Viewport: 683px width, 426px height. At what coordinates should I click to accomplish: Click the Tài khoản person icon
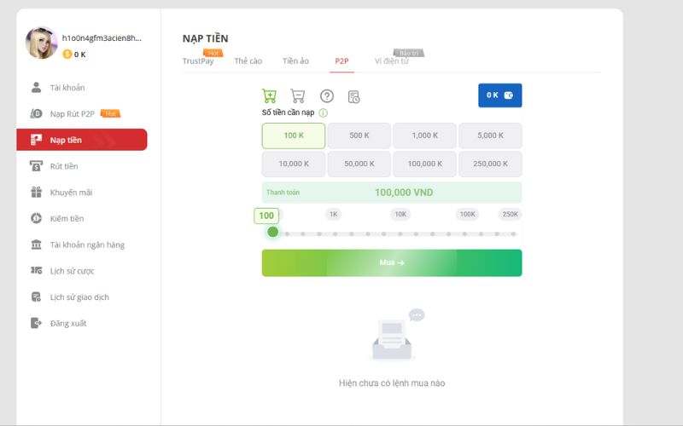pyautogui.click(x=36, y=88)
